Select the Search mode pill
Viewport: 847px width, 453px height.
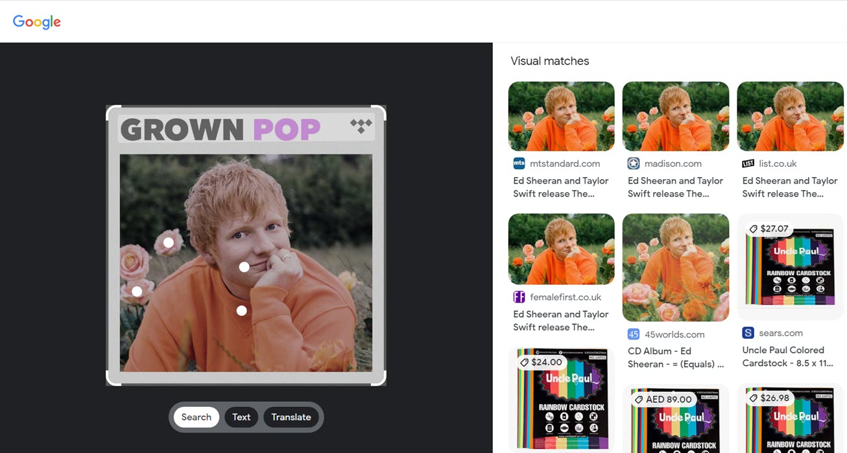[x=197, y=417]
